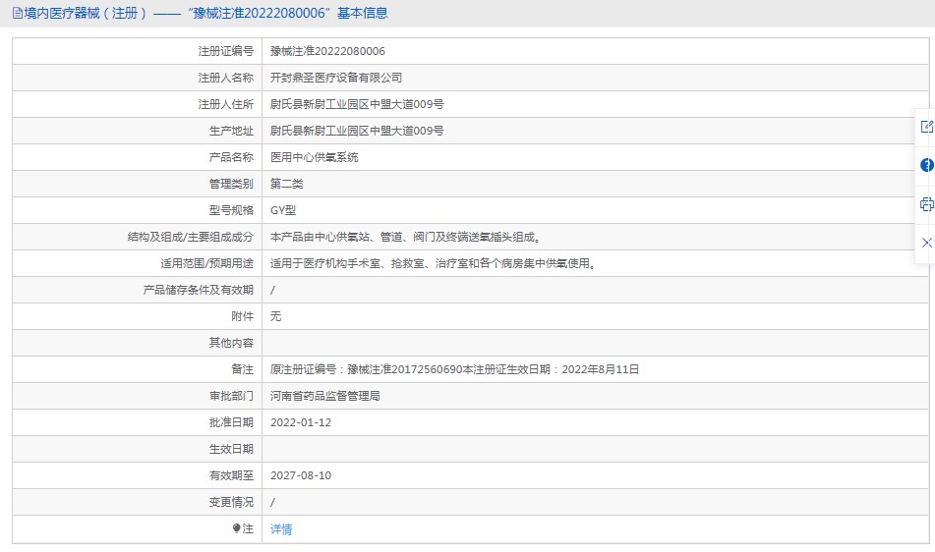Image resolution: width=935 pixels, height=552 pixels.
Task: Click the 生产地址 address value
Action: tap(357, 131)
